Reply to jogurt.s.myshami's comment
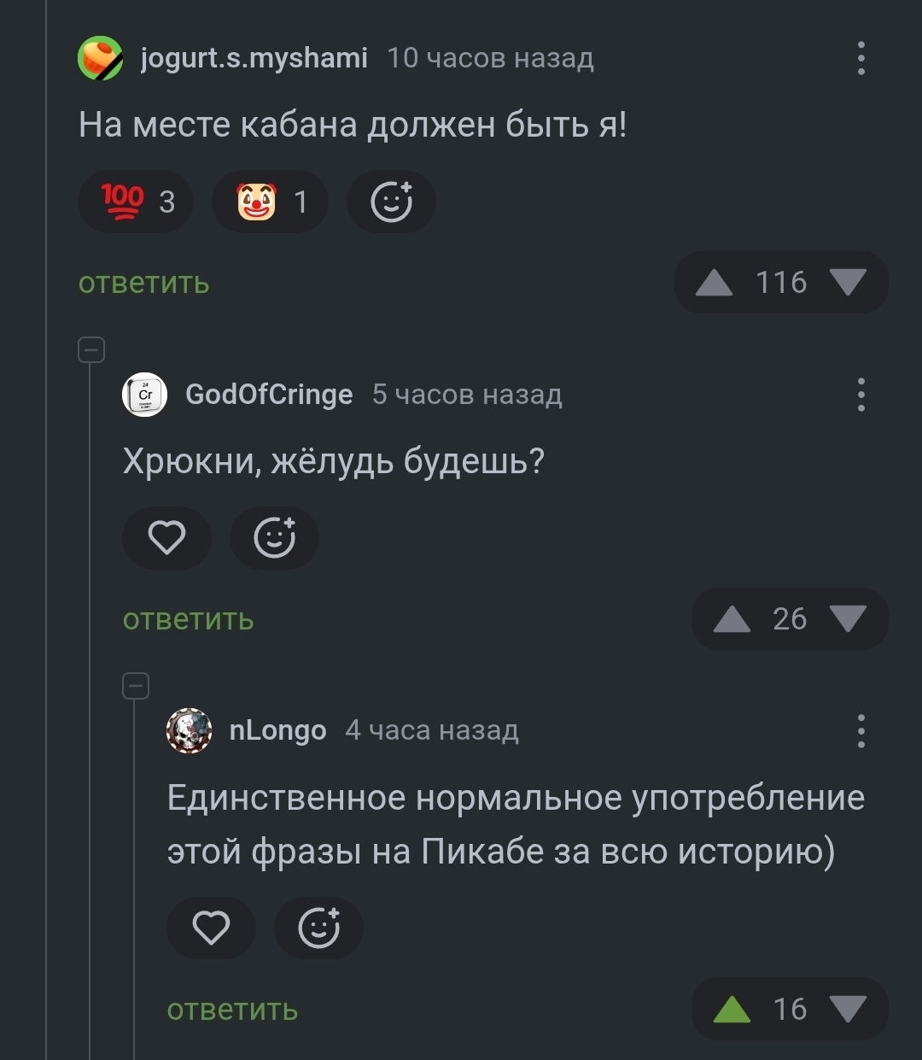 pos(143,283)
